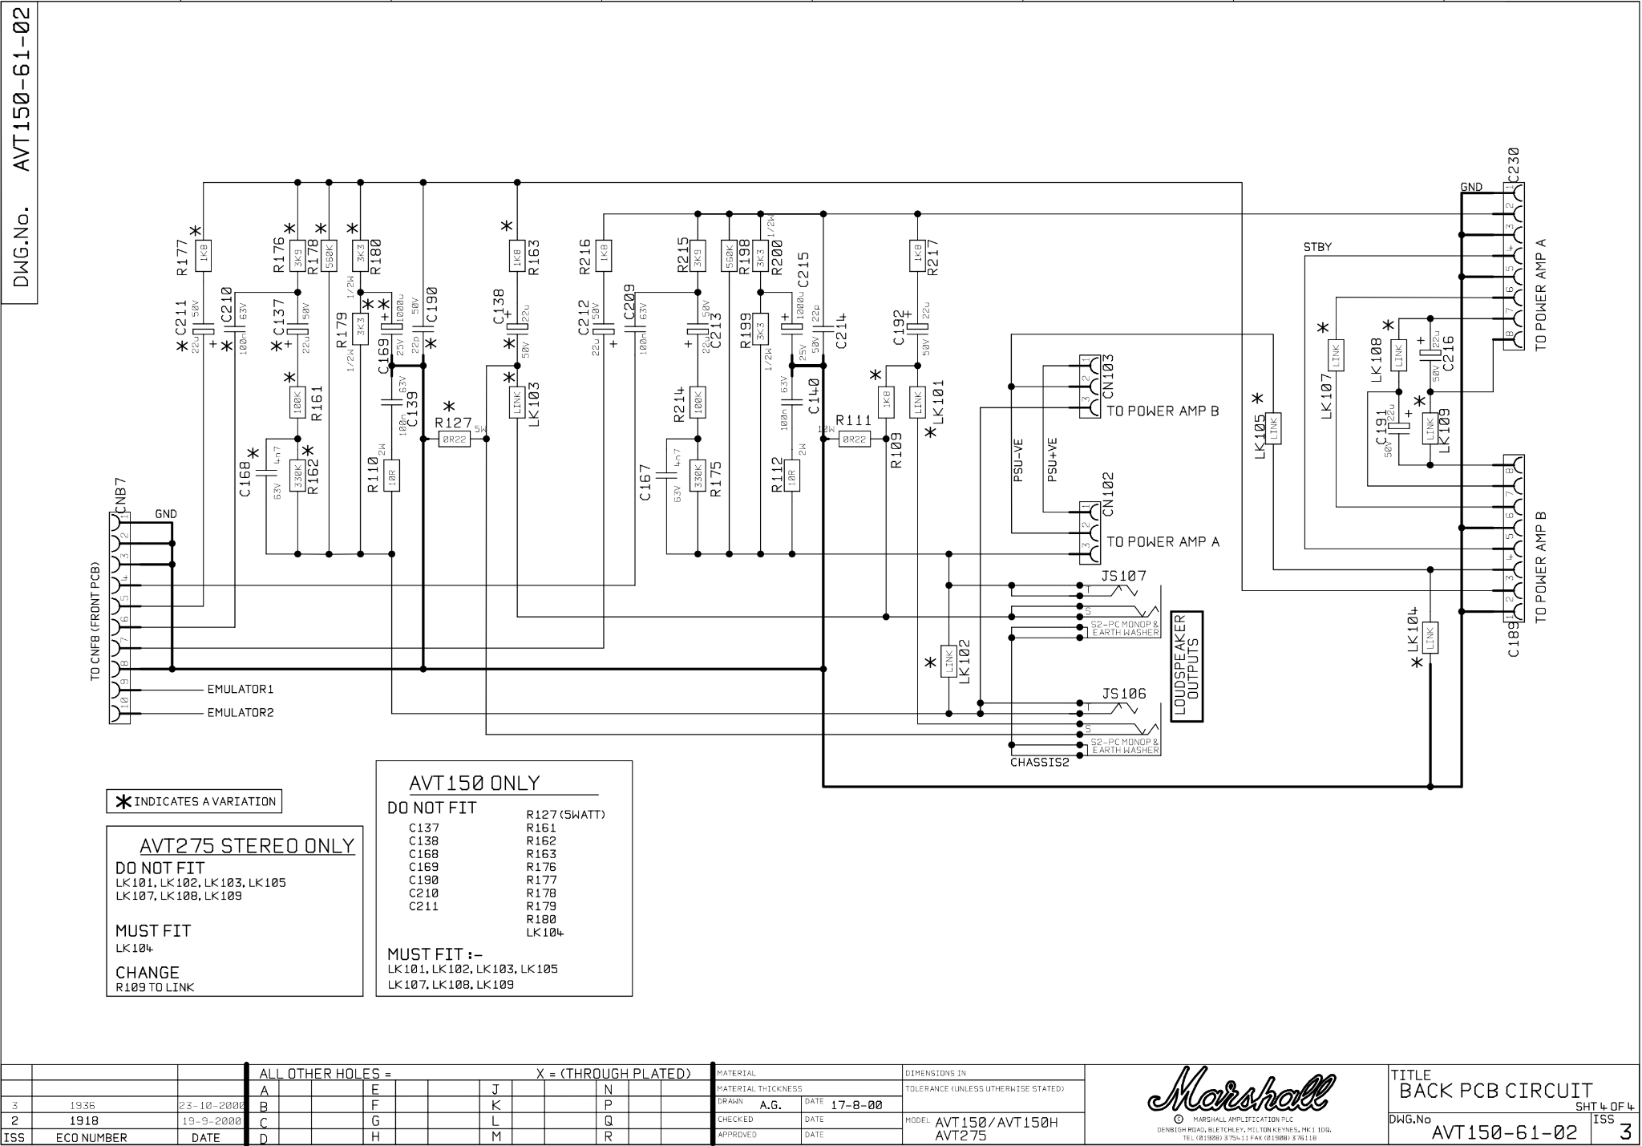Select the LK108 link symbol
This screenshot has height=1146, width=1642.
point(1399,354)
